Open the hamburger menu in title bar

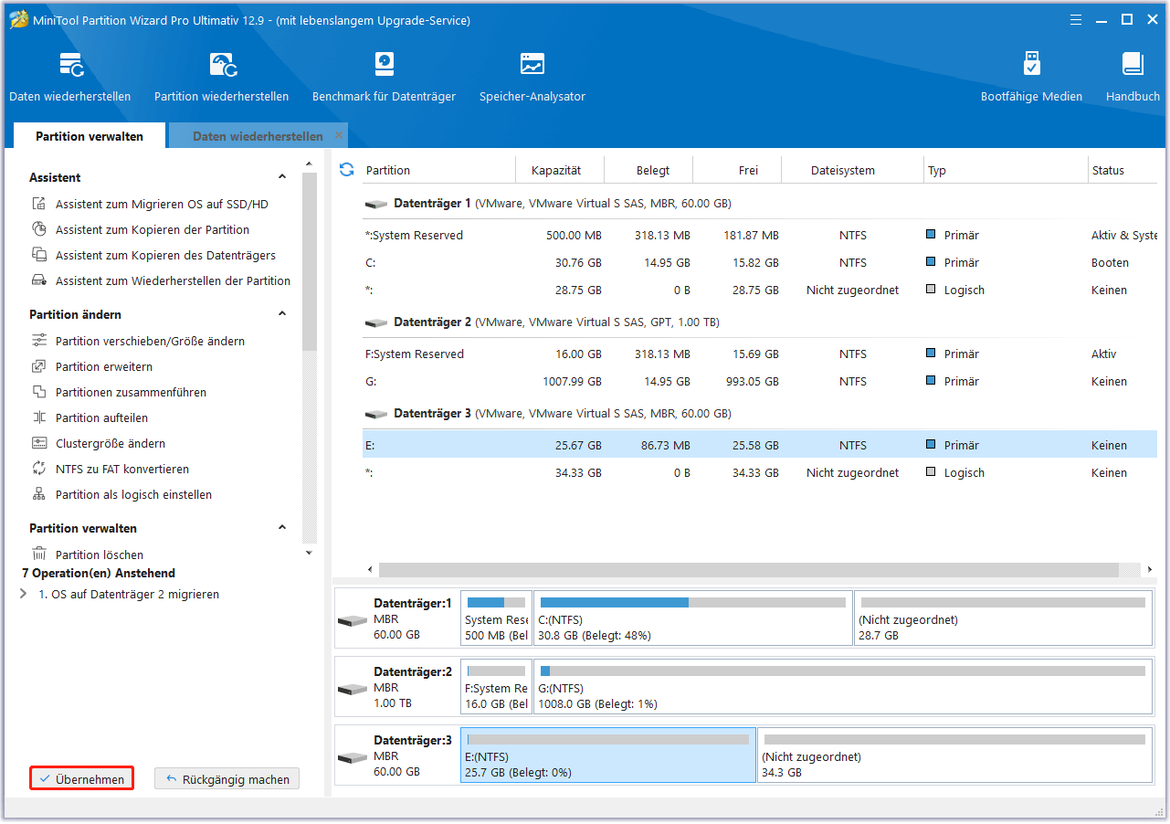1076,19
